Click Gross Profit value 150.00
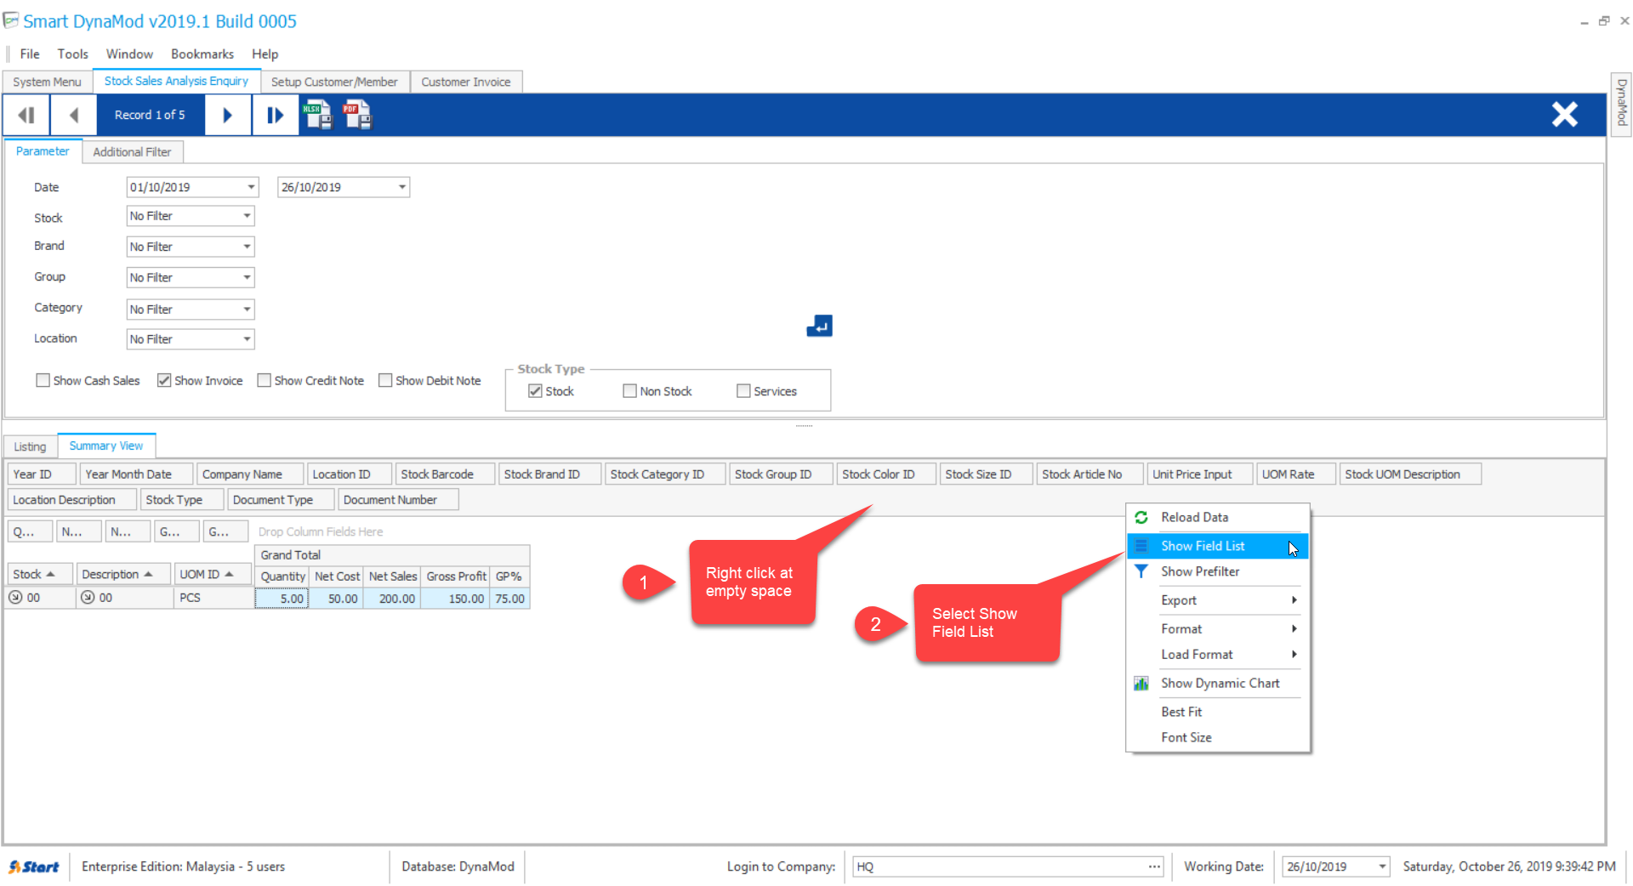The image size is (1633, 886). 455,599
